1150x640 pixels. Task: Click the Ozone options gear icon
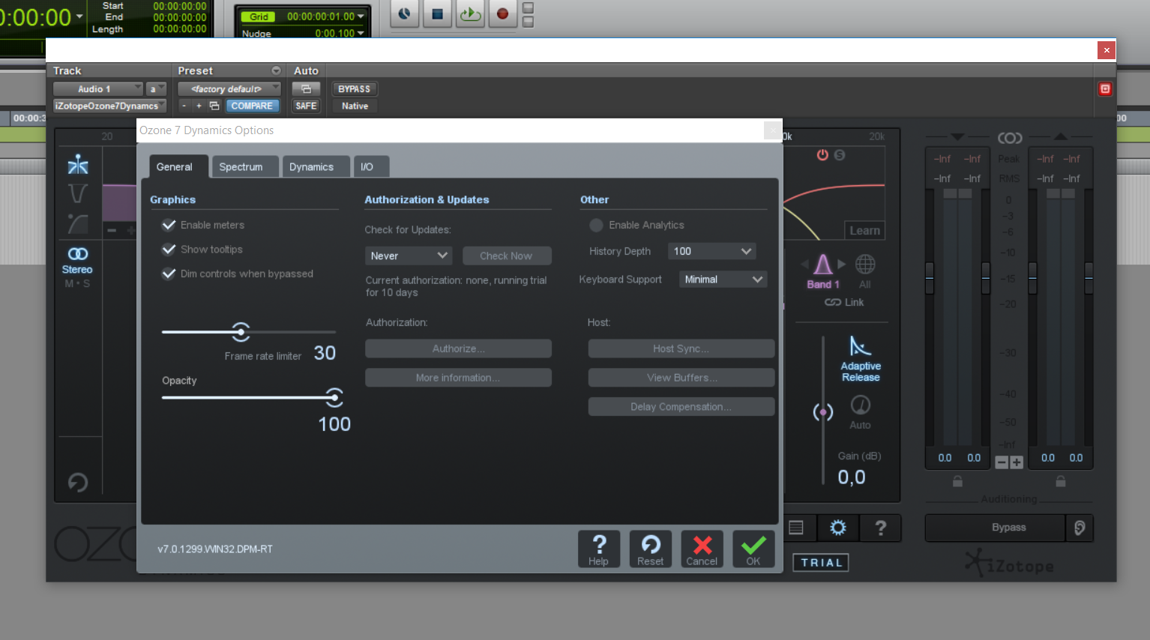(x=838, y=528)
